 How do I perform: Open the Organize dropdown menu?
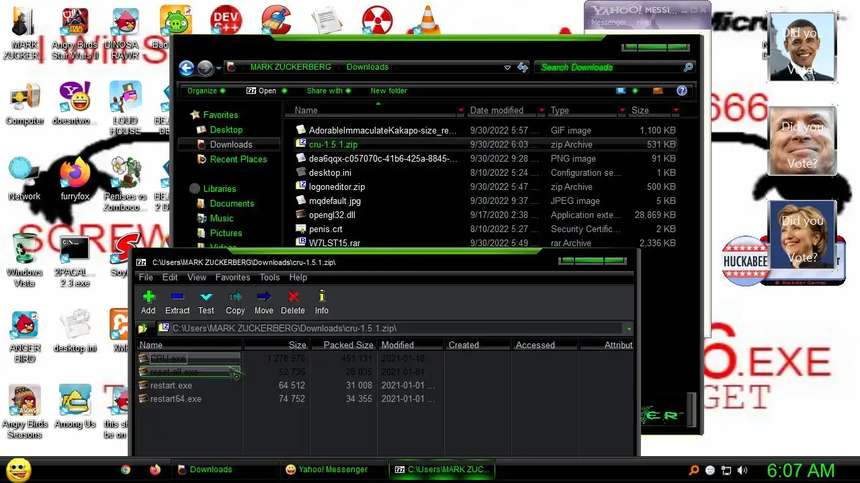[206, 91]
